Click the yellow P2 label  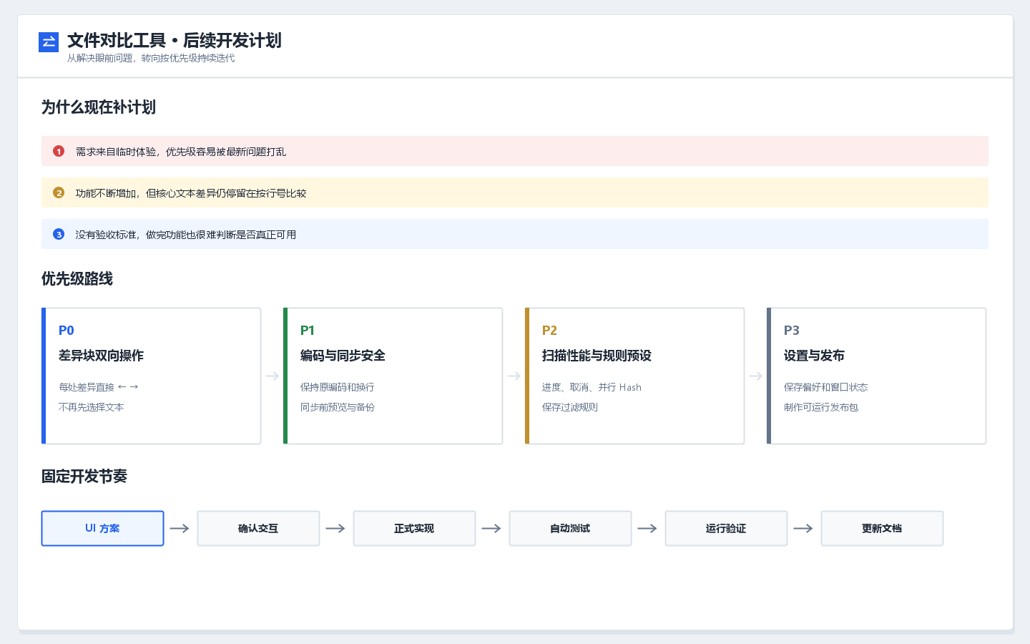click(x=549, y=330)
